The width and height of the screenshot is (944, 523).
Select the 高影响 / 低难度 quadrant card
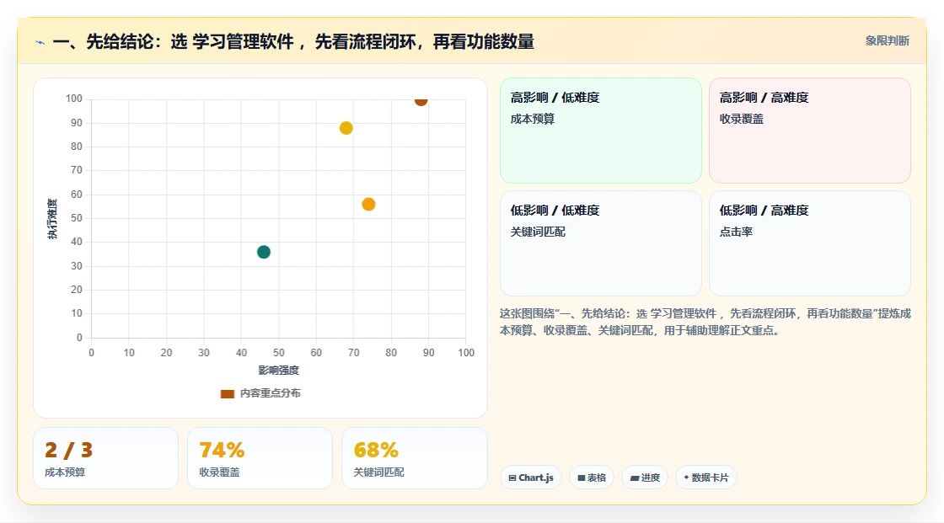pyautogui.click(x=601, y=131)
